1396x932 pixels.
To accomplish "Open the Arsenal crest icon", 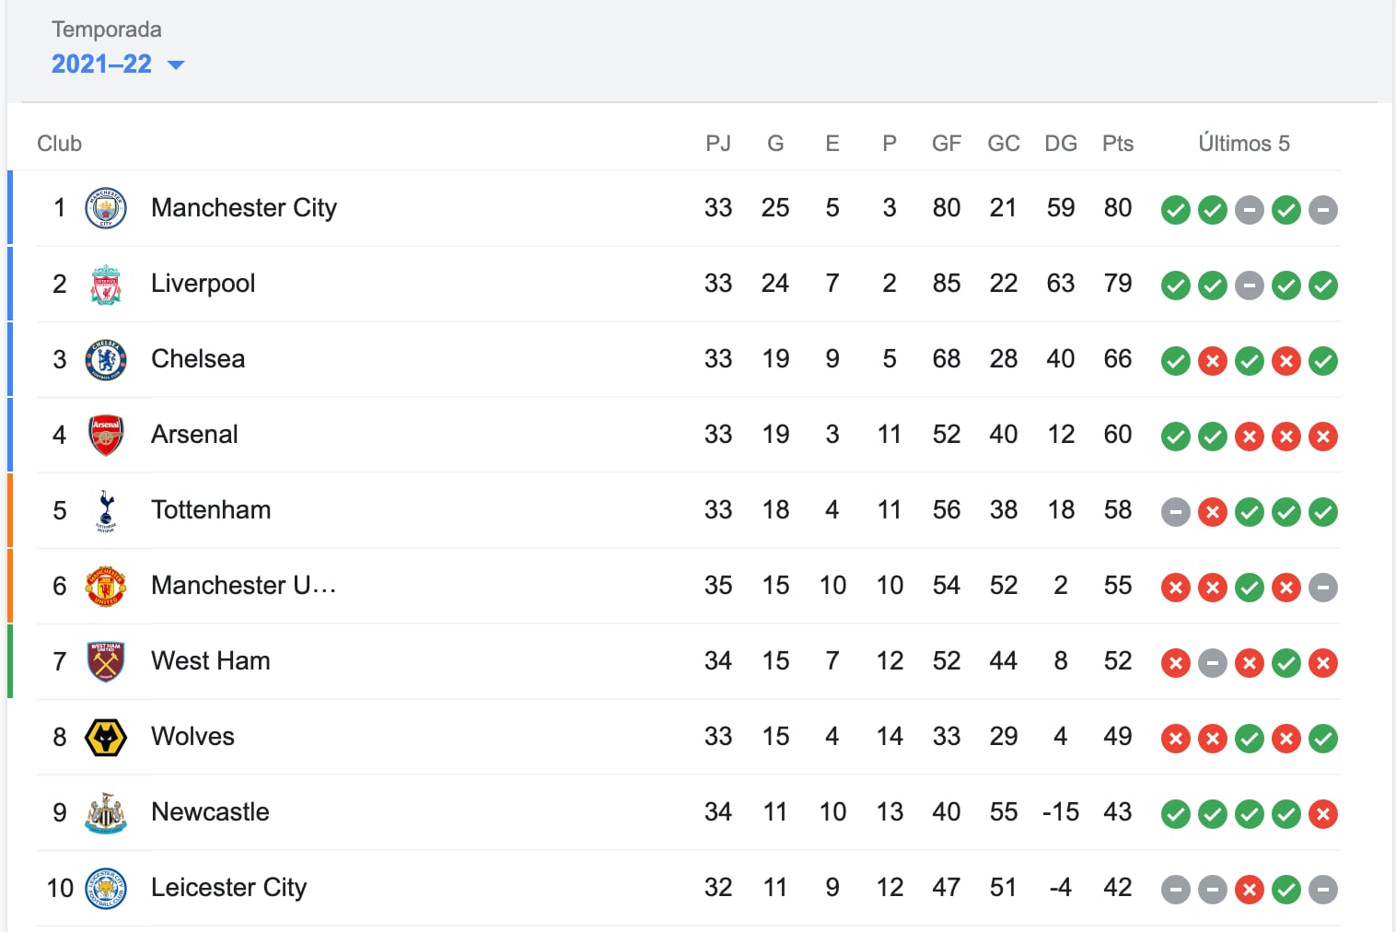I will point(106,435).
